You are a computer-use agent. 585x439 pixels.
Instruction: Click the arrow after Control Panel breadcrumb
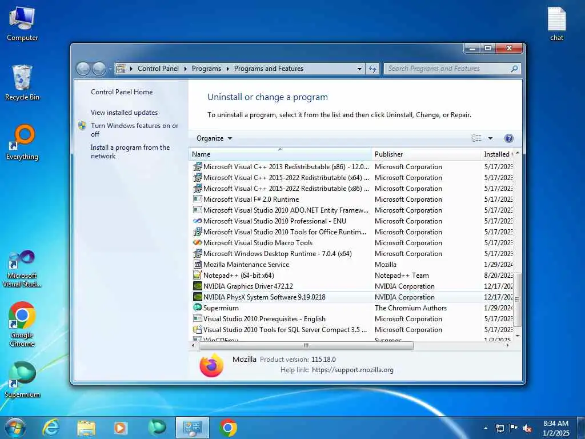[186, 69]
